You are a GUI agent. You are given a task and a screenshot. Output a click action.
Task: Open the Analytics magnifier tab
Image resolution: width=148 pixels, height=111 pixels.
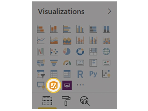tap(85, 101)
